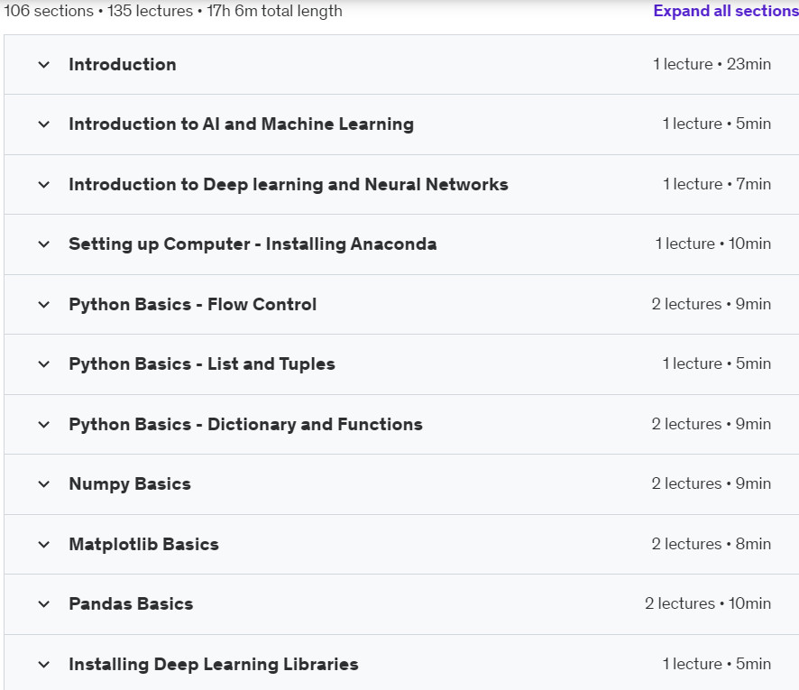Select Python Basics - List and Tuples title
This screenshot has height=690, width=799.
tap(202, 364)
